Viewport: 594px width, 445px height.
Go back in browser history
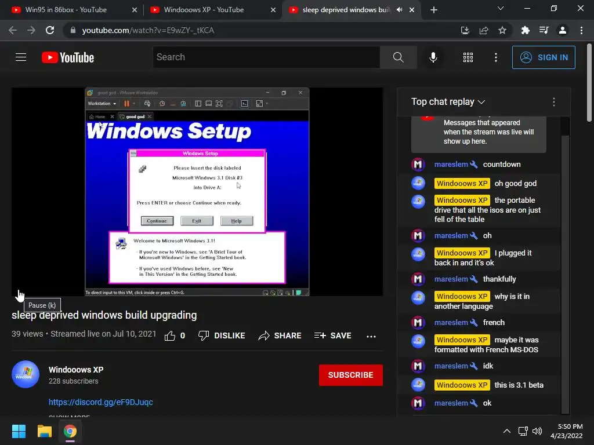[x=13, y=30]
